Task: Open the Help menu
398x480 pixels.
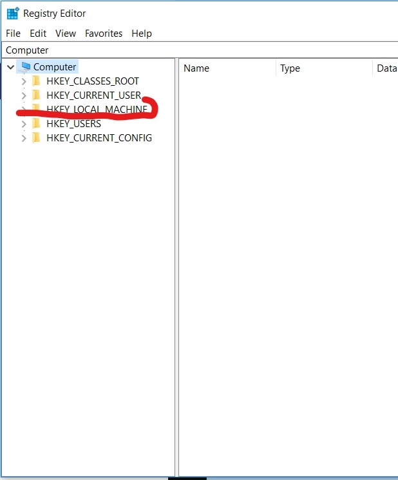Action: pos(142,34)
